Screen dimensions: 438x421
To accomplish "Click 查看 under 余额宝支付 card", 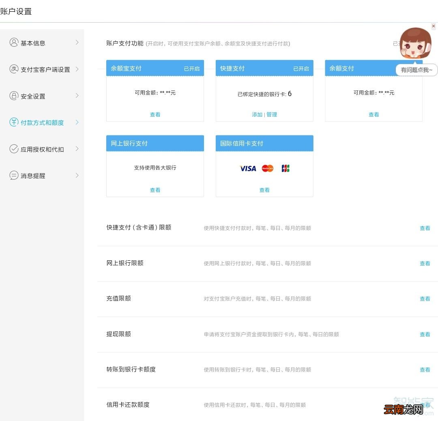I will 155,114.
